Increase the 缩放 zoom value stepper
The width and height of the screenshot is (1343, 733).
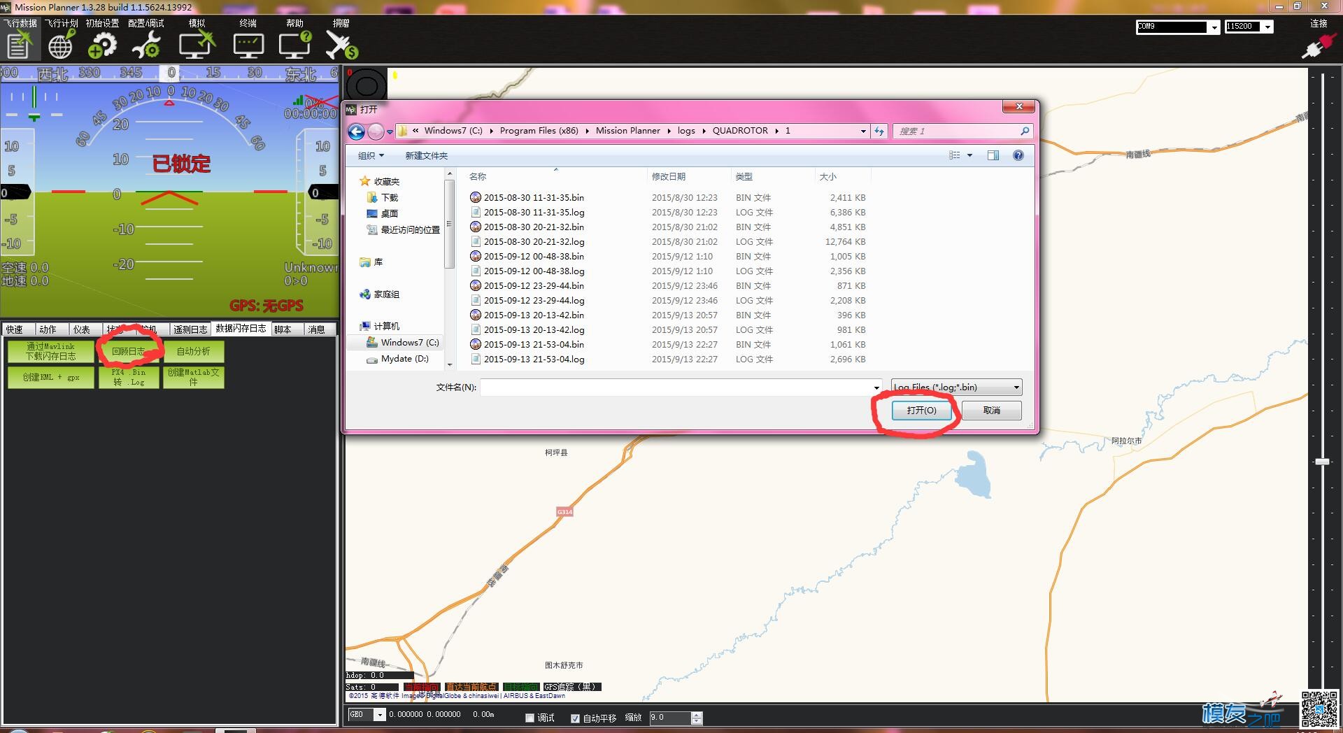[x=696, y=714]
